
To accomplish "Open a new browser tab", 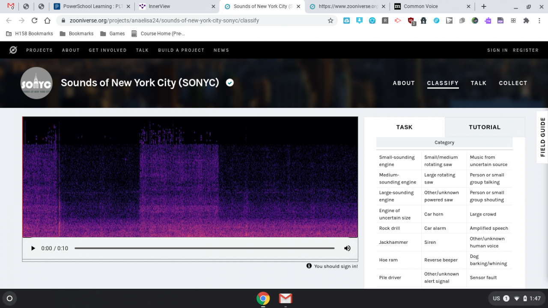I will coord(484,6).
